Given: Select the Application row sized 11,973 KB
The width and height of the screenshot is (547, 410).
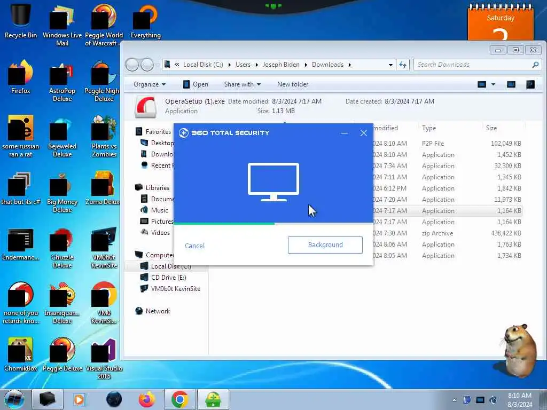Looking at the screenshot, I should tap(448, 200).
